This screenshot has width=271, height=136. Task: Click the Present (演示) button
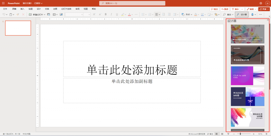[236, 9]
